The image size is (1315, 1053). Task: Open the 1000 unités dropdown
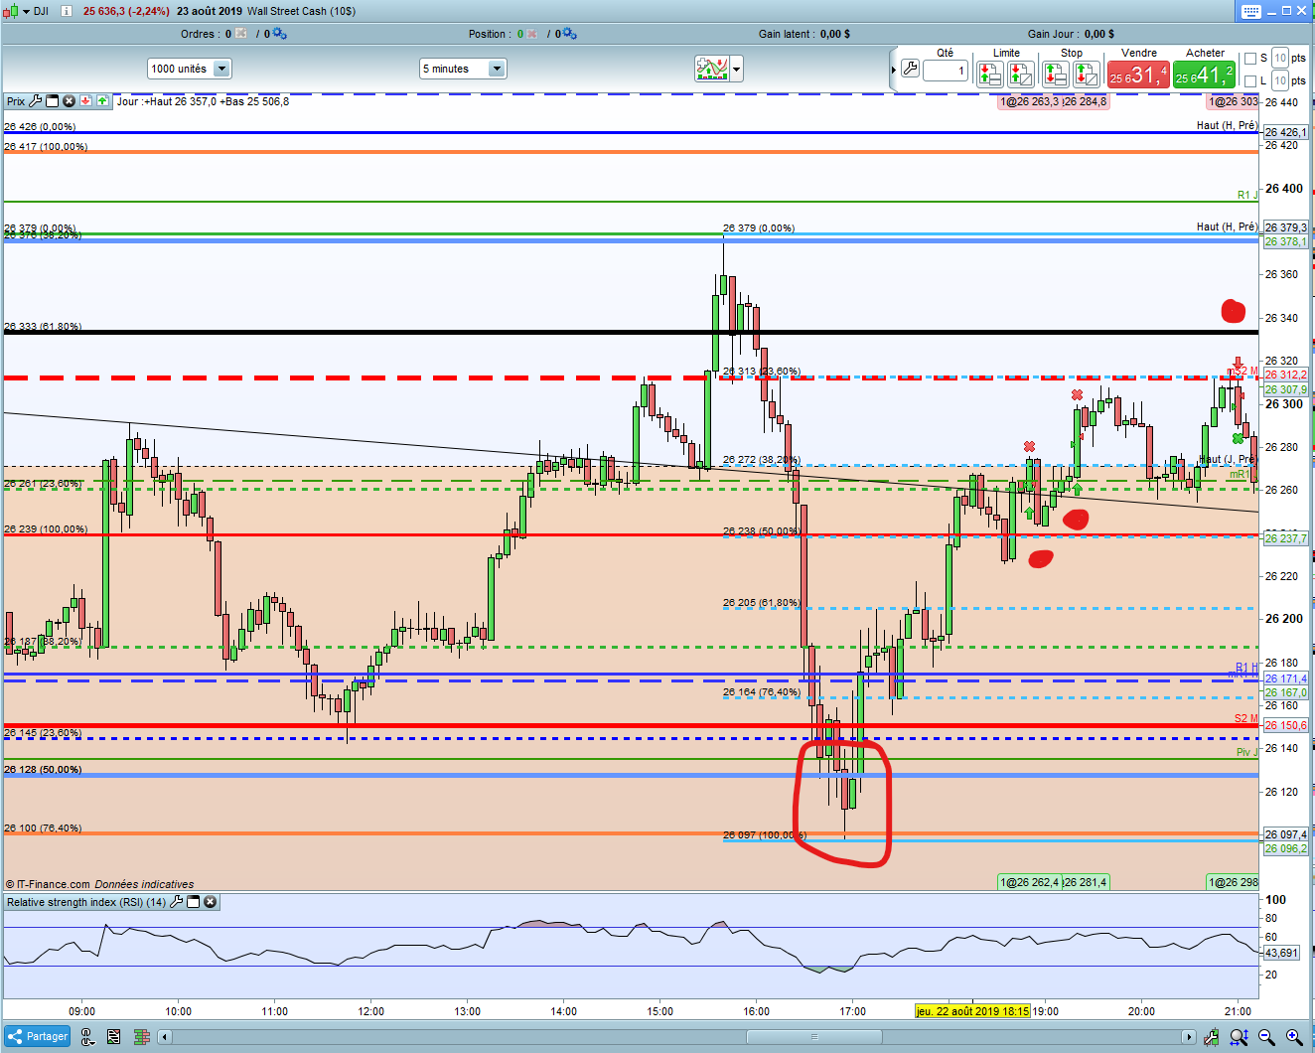pos(190,69)
